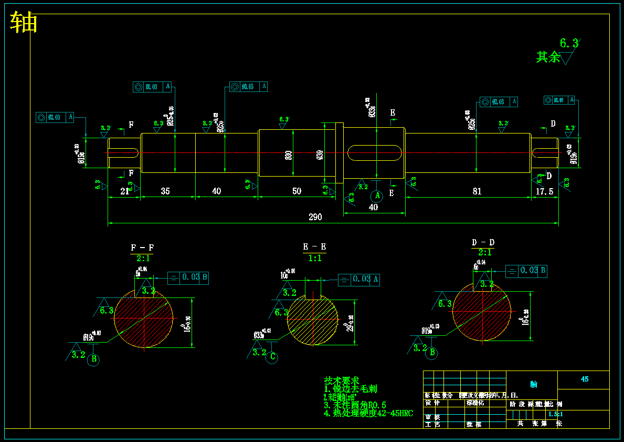This screenshot has width=624, height=442.
Task: Select the "1.5:1" scale in the title block
Action: pos(556,415)
